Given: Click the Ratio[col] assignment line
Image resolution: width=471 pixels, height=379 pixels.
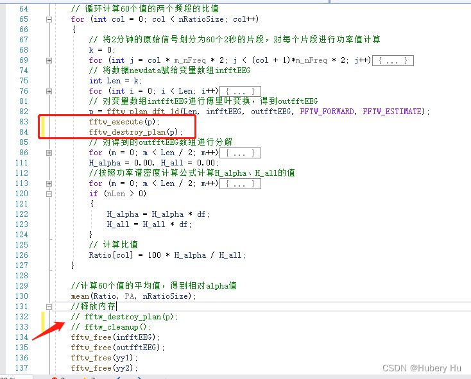Looking at the screenshot, I should pos(167,255).
